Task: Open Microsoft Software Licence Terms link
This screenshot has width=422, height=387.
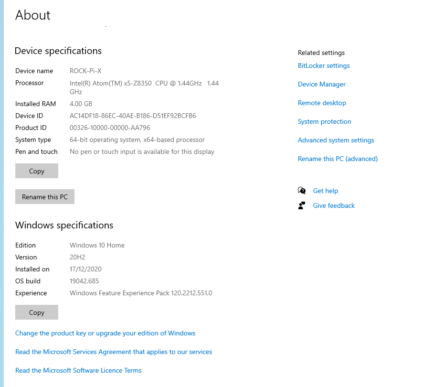Action: pos(78,370)
